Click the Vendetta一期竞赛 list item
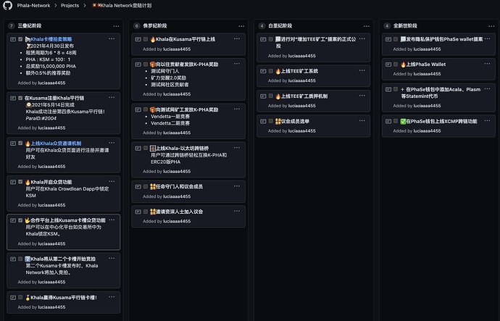This screenshot has width=500, height=321. click(170, 117)
